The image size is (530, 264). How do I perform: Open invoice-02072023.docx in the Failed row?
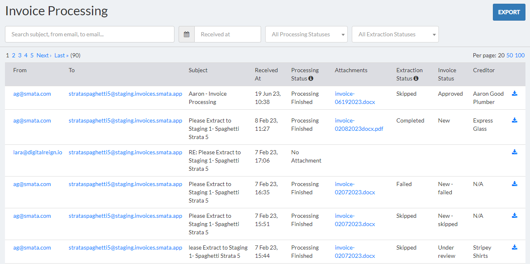[x=355, y=188]
